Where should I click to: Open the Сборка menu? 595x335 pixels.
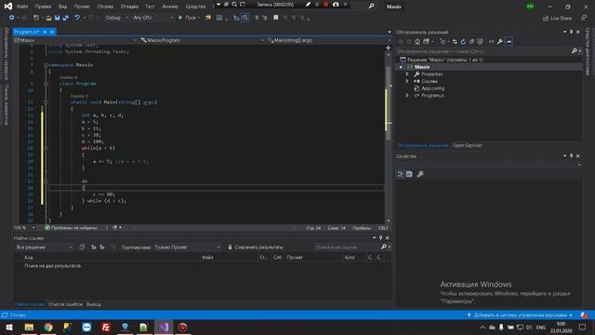pos(105,7)
